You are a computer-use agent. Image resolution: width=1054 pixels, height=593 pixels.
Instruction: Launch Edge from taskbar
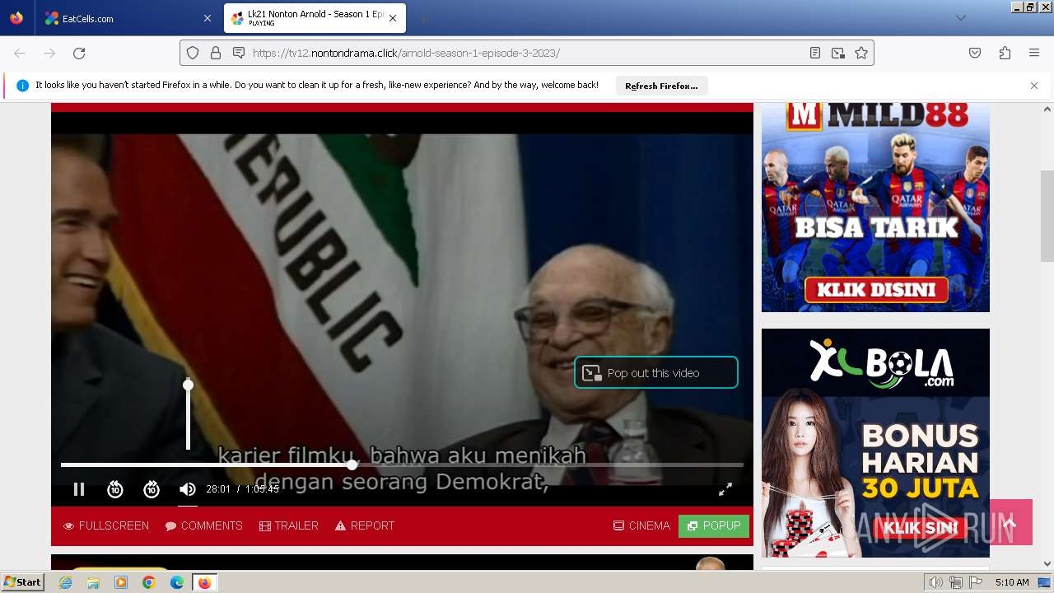click(177, 582)
